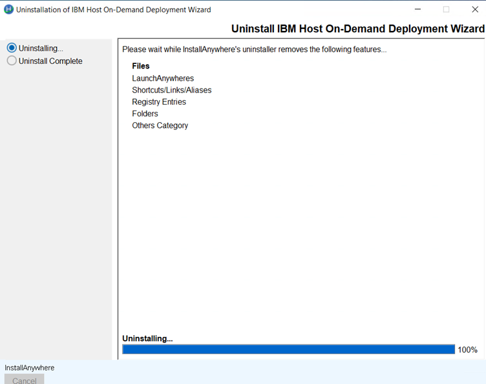Click the "Uninstall IBM Host On-Demand Deployment Wizard" heading
The width and height of the screenshot is (486, 384).
coord(357,29)
